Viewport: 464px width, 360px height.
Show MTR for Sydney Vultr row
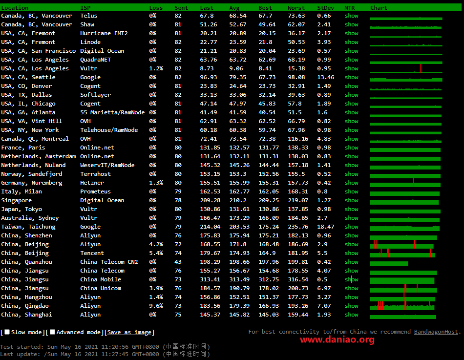pos(352,218)
